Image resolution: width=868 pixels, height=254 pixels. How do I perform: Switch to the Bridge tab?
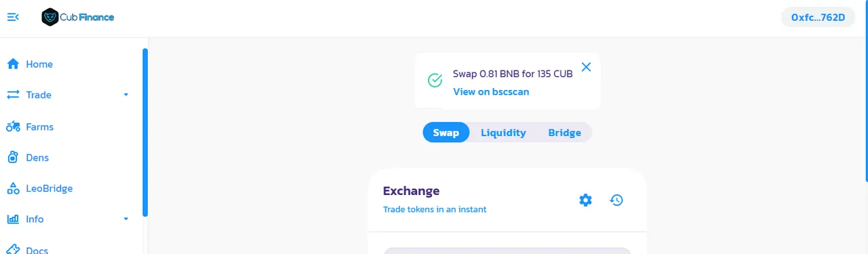(x=564, y=132)
